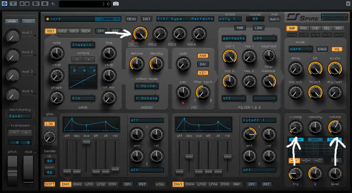This screenshot has width=352, height=193.
Task: Select the high-shelf EQ shape icon
Action: [x=318, y=160]
